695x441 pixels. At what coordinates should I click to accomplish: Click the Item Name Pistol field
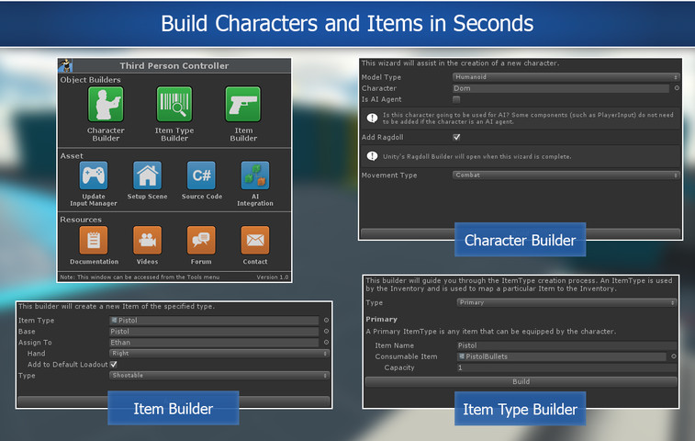(x=566, y=345)
